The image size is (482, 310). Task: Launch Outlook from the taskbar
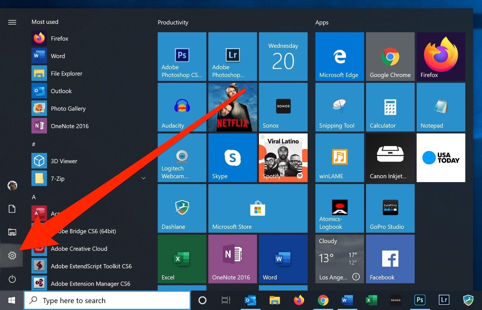coord(250,300)
